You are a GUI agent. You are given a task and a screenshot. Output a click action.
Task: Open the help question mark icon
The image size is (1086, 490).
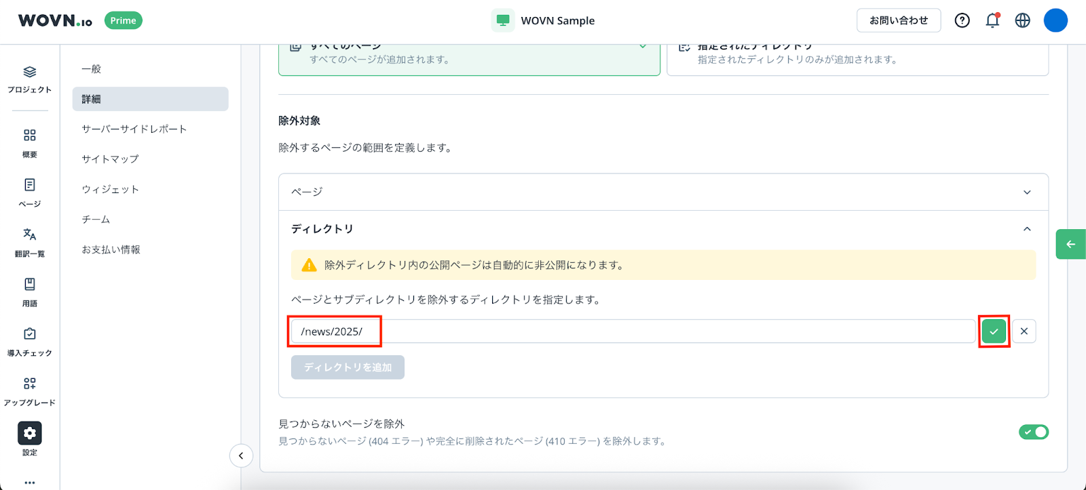(962, 20)
